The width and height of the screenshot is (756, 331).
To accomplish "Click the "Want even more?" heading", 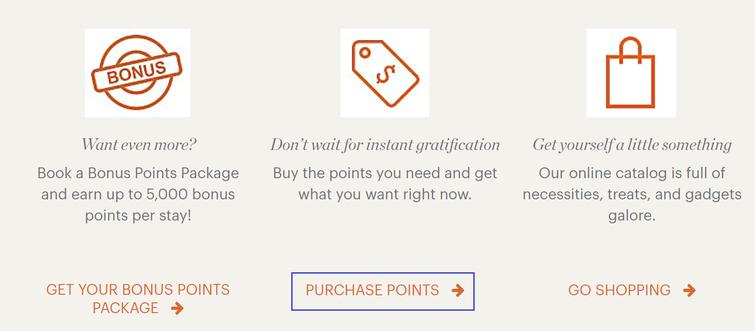I will coord(139,144).
